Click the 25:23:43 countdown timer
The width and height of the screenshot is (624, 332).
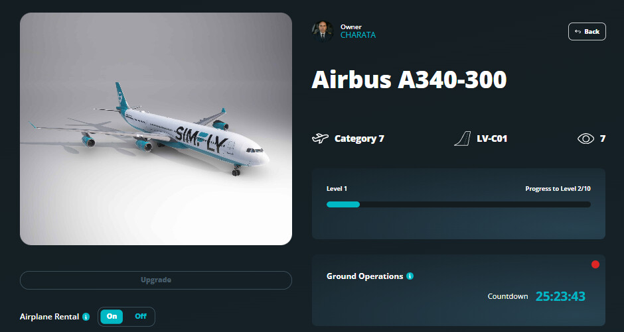pyautogui.click(x=560, y=296)
